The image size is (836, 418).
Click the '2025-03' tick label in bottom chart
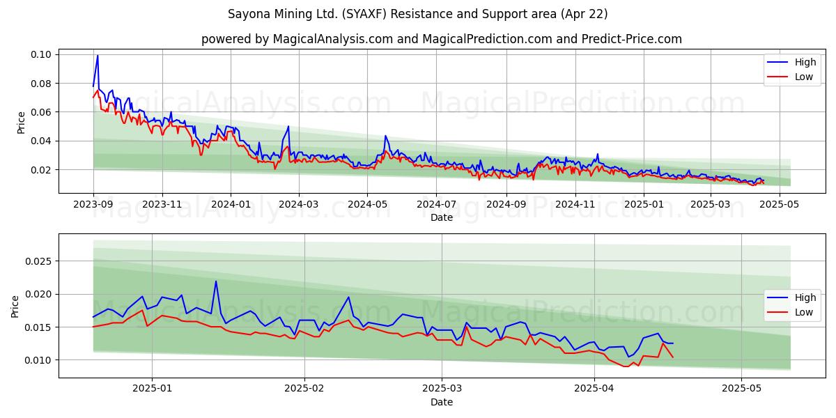(x=443, y=389)
